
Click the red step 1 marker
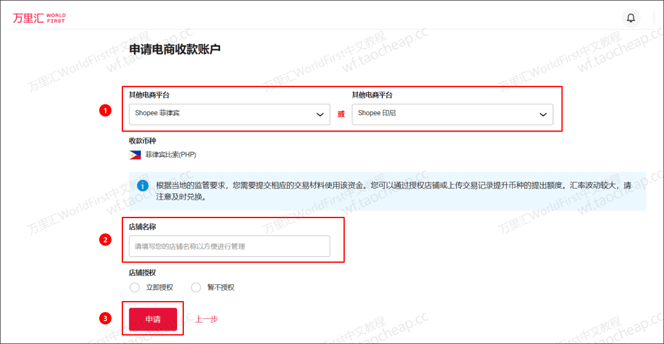[105, 111]
